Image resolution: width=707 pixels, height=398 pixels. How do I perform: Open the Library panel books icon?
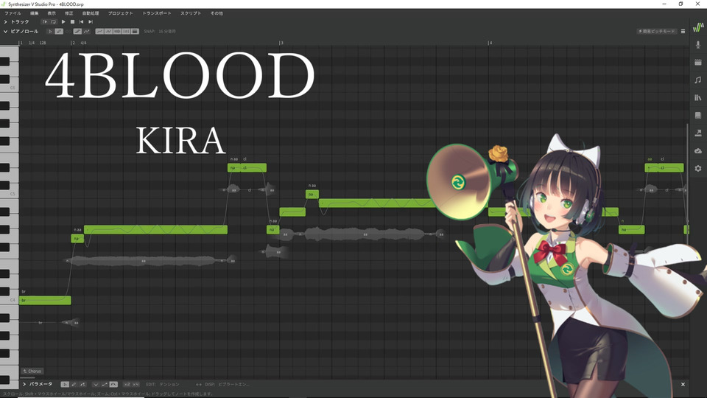coord(698,97)
